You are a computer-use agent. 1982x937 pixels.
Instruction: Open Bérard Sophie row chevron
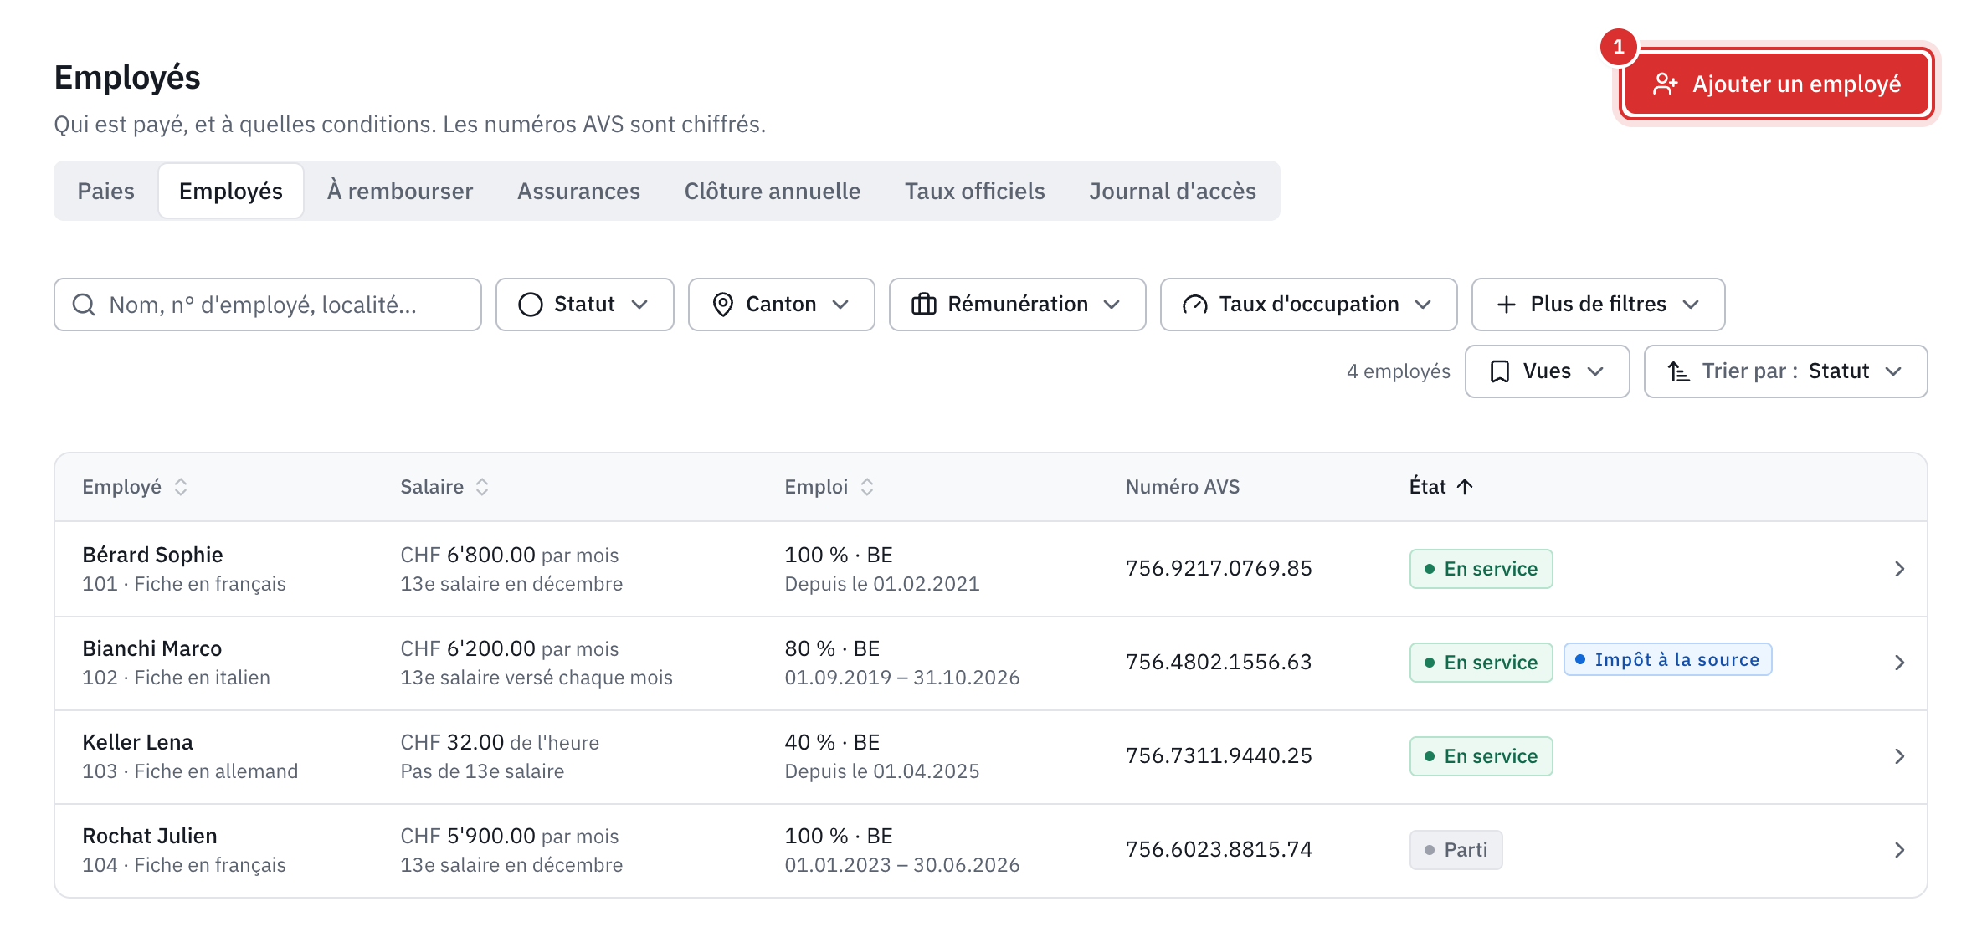(x=1899, y=569)
